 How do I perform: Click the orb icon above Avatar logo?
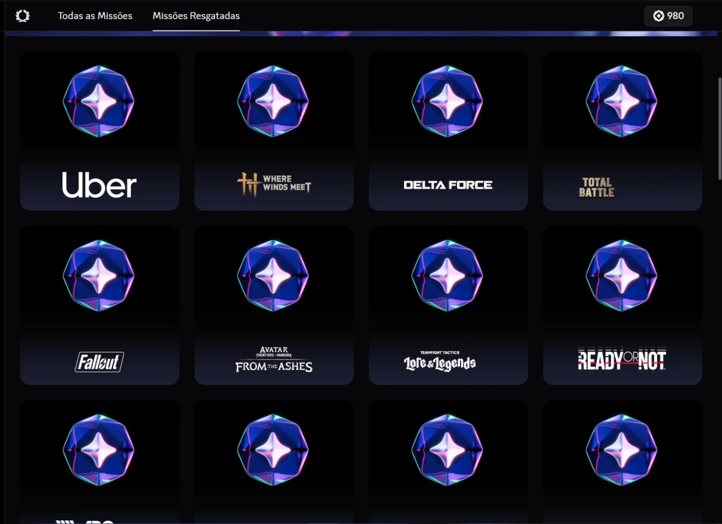(273, 275)
